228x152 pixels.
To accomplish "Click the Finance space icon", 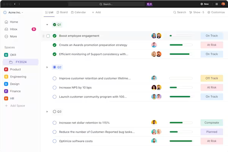I will [6, 91].
